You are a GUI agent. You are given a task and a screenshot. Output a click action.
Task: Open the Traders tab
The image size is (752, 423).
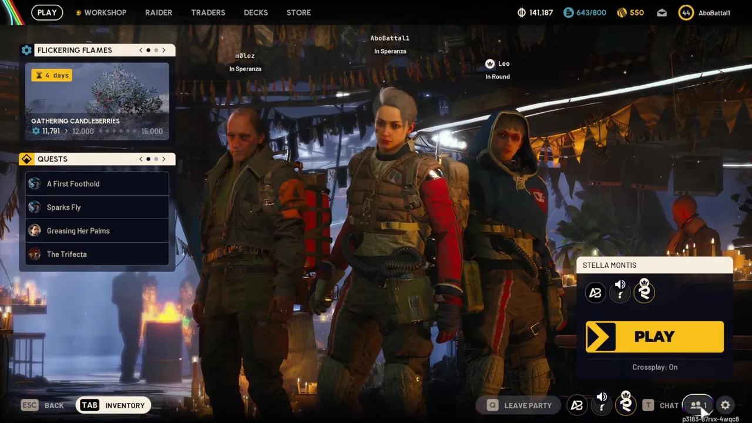click(x=208, y=12)
